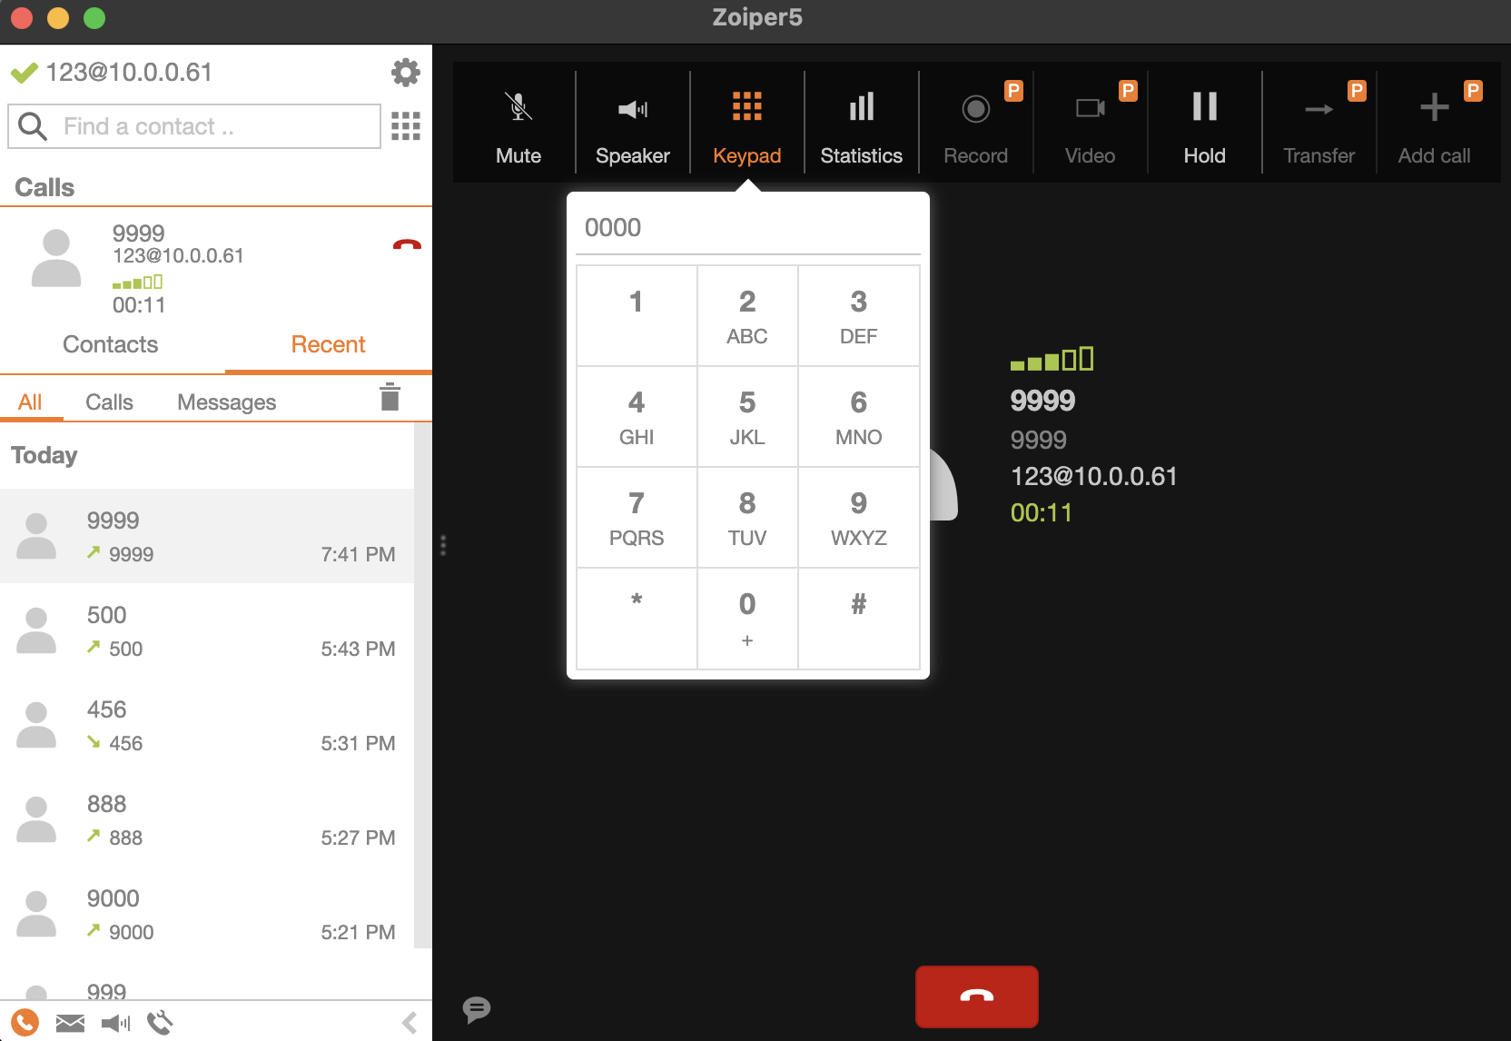This screenshot has width=1511, height=1041.
Task: Open the chat bubble icon
Action: coord(476,1009)
